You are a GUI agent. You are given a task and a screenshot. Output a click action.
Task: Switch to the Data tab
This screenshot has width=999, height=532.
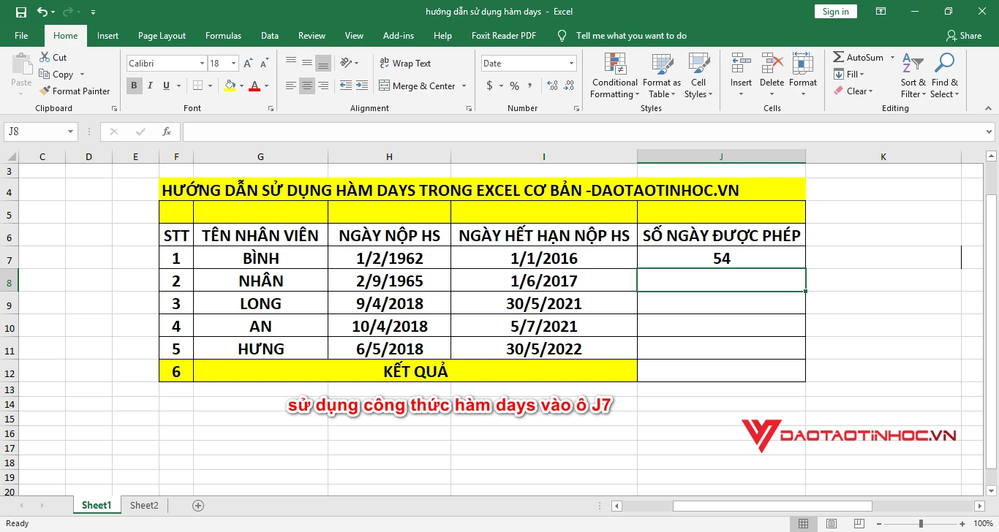[x=270, y=36]
